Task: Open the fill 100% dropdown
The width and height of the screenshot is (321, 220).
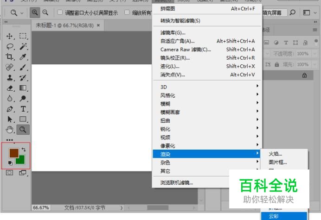Action: pyautogui.click(x=315, y=64)
